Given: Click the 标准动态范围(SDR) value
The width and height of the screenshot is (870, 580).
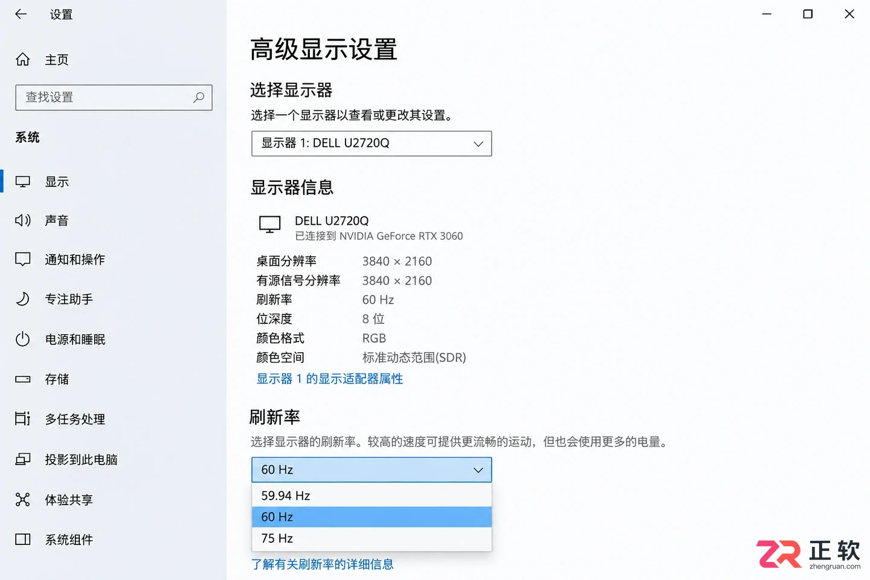Looking at the screenshot, I should coord(414,358).
